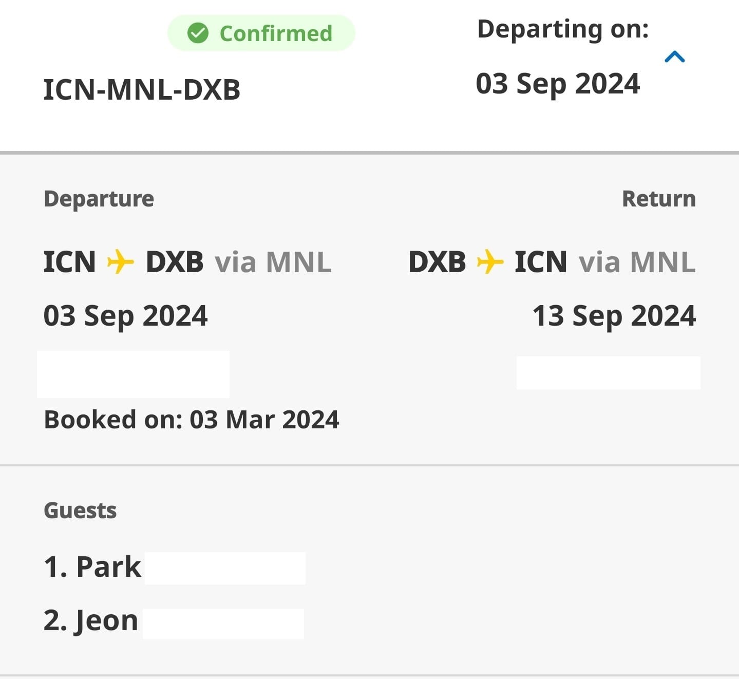
Task: Collapse the booking details with the chevron
Action: (x=674, y=56)
